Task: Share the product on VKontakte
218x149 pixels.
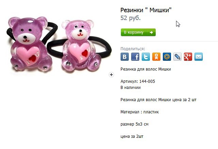Action: (x=125, y=57)
